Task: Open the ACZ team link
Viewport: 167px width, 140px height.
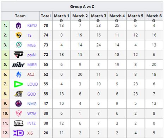Action: 31,74
